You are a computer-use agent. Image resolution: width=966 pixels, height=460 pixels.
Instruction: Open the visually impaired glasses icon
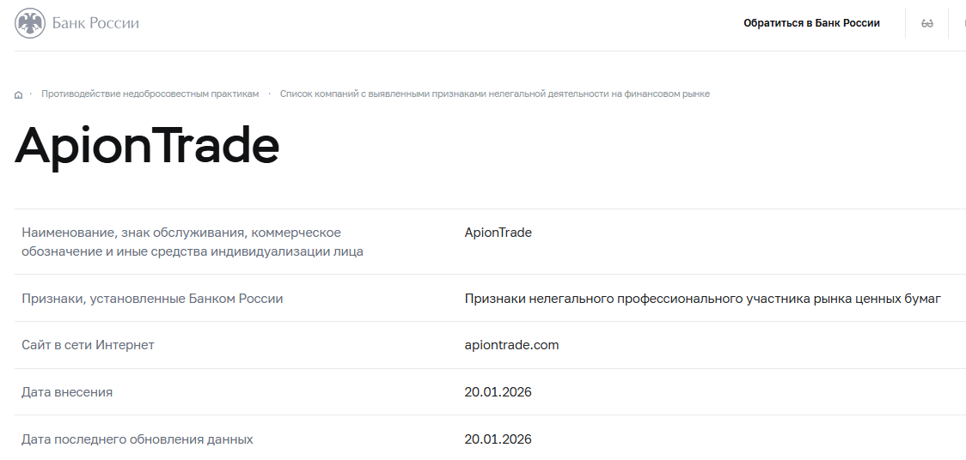point(927,23)
